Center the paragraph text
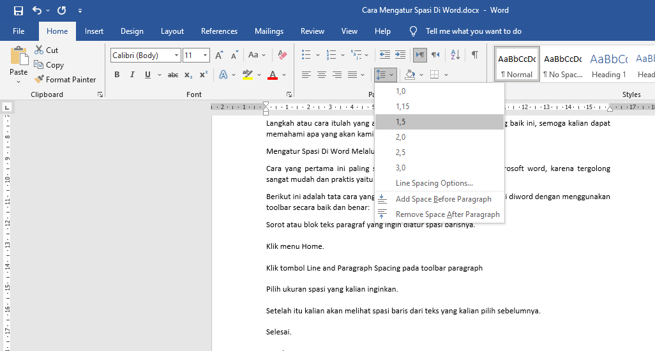 (322, 75)
